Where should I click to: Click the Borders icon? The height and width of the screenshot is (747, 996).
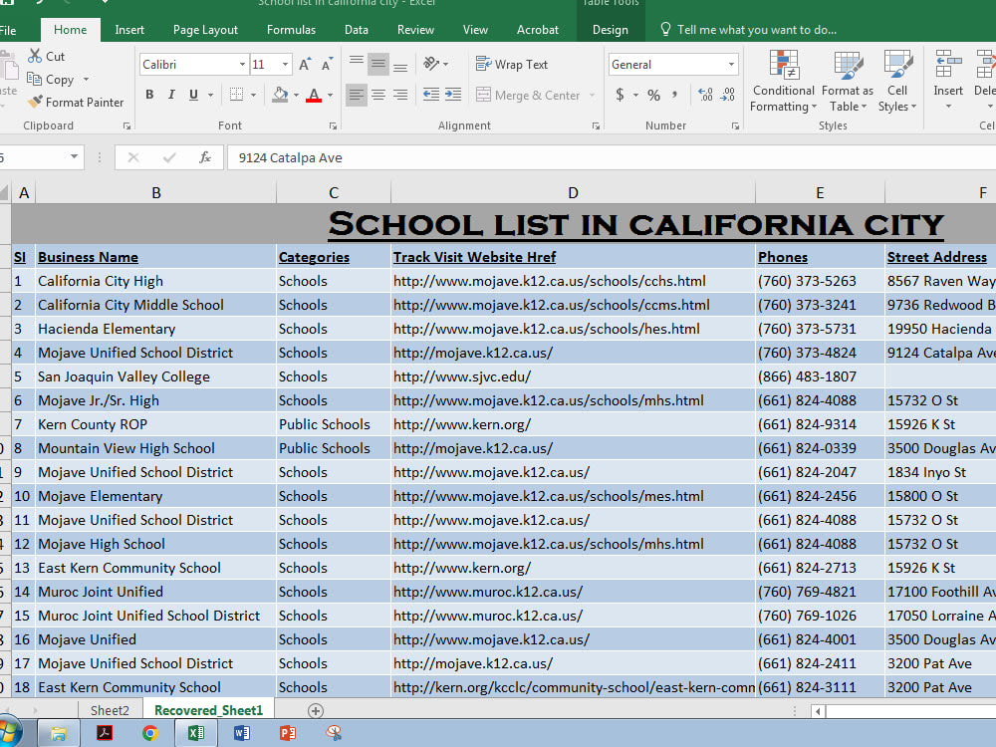pos(236,95)
